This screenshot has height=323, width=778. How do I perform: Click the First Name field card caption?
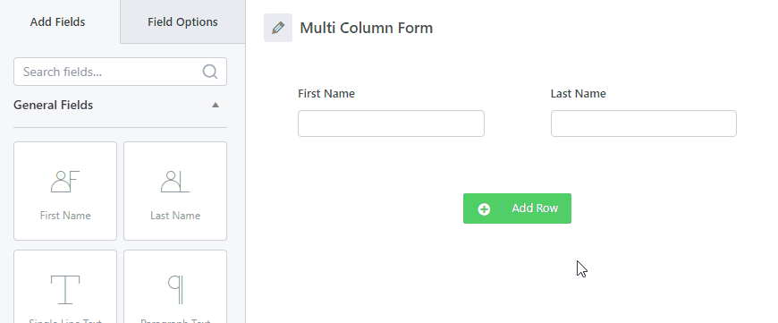tap(65, 216)
